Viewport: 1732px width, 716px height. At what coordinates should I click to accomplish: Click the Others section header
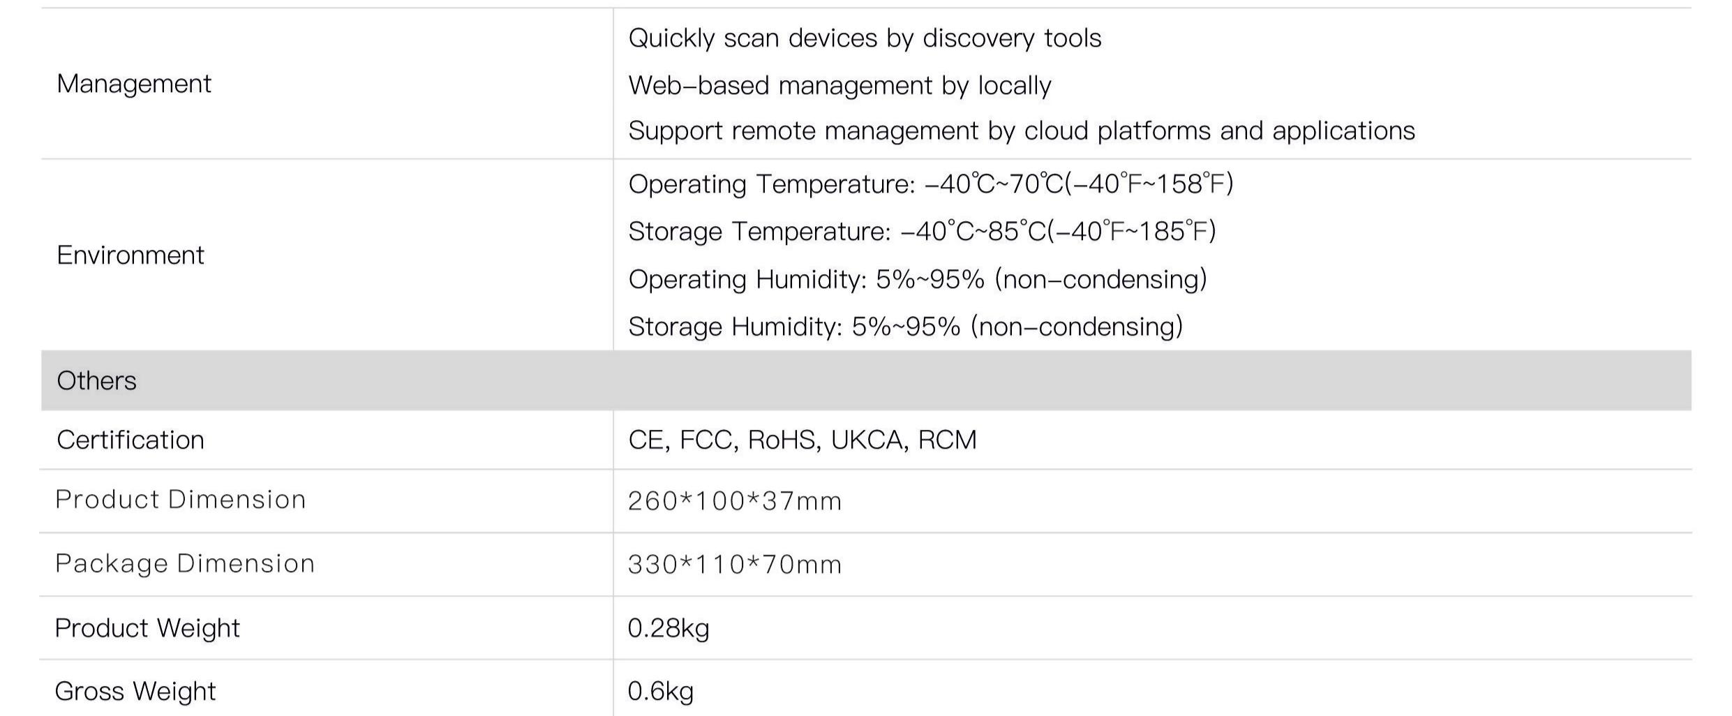coord(97,381)
